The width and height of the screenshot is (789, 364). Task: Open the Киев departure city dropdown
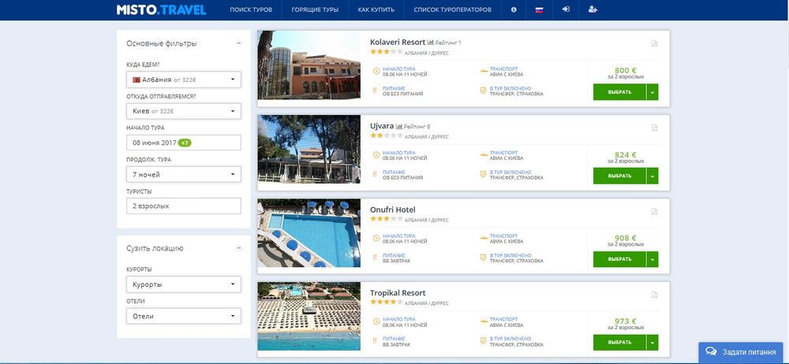click(183, 111)
